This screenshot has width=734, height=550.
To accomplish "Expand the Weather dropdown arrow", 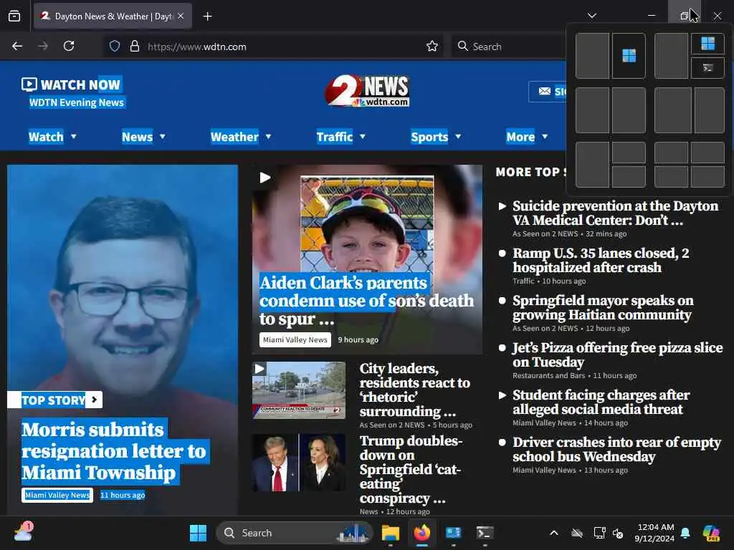I will click(268, 137).
